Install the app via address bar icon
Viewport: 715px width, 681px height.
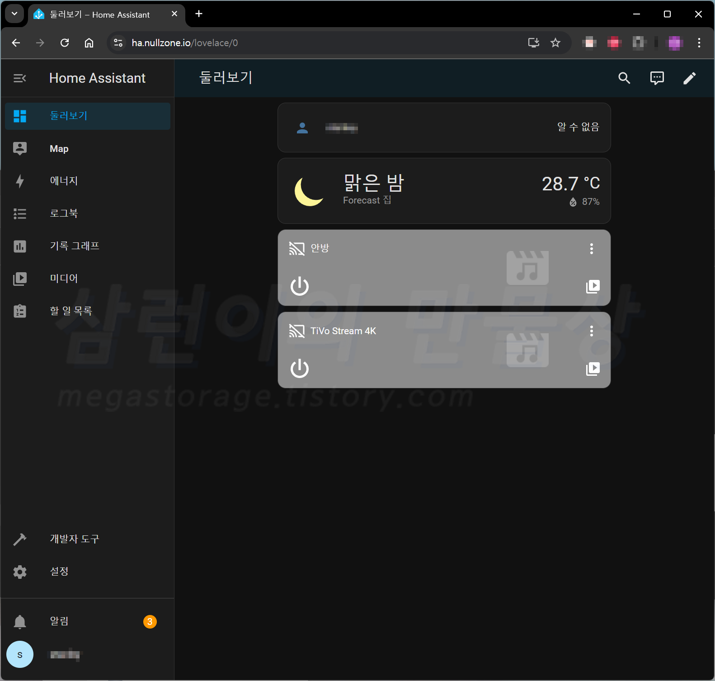coord(534,43)
